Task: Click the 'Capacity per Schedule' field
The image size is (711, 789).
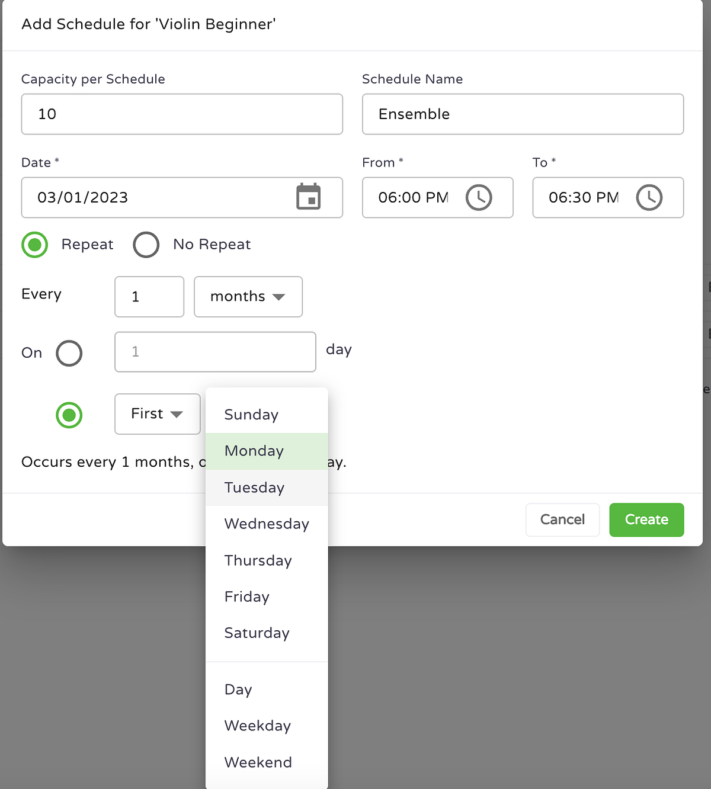Action: (182, 114)
